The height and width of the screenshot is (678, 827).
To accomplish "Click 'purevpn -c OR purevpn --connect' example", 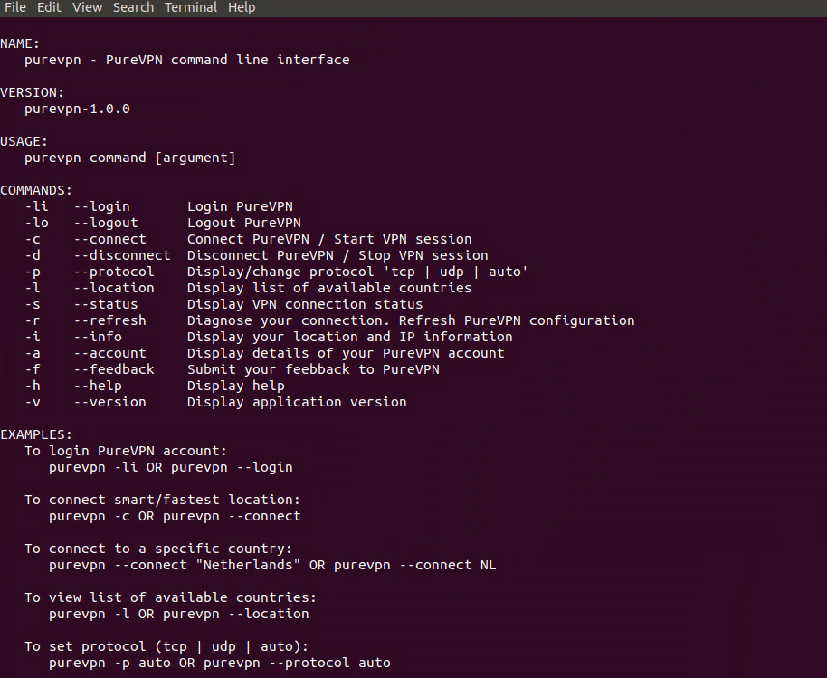I will coord(175,516).
